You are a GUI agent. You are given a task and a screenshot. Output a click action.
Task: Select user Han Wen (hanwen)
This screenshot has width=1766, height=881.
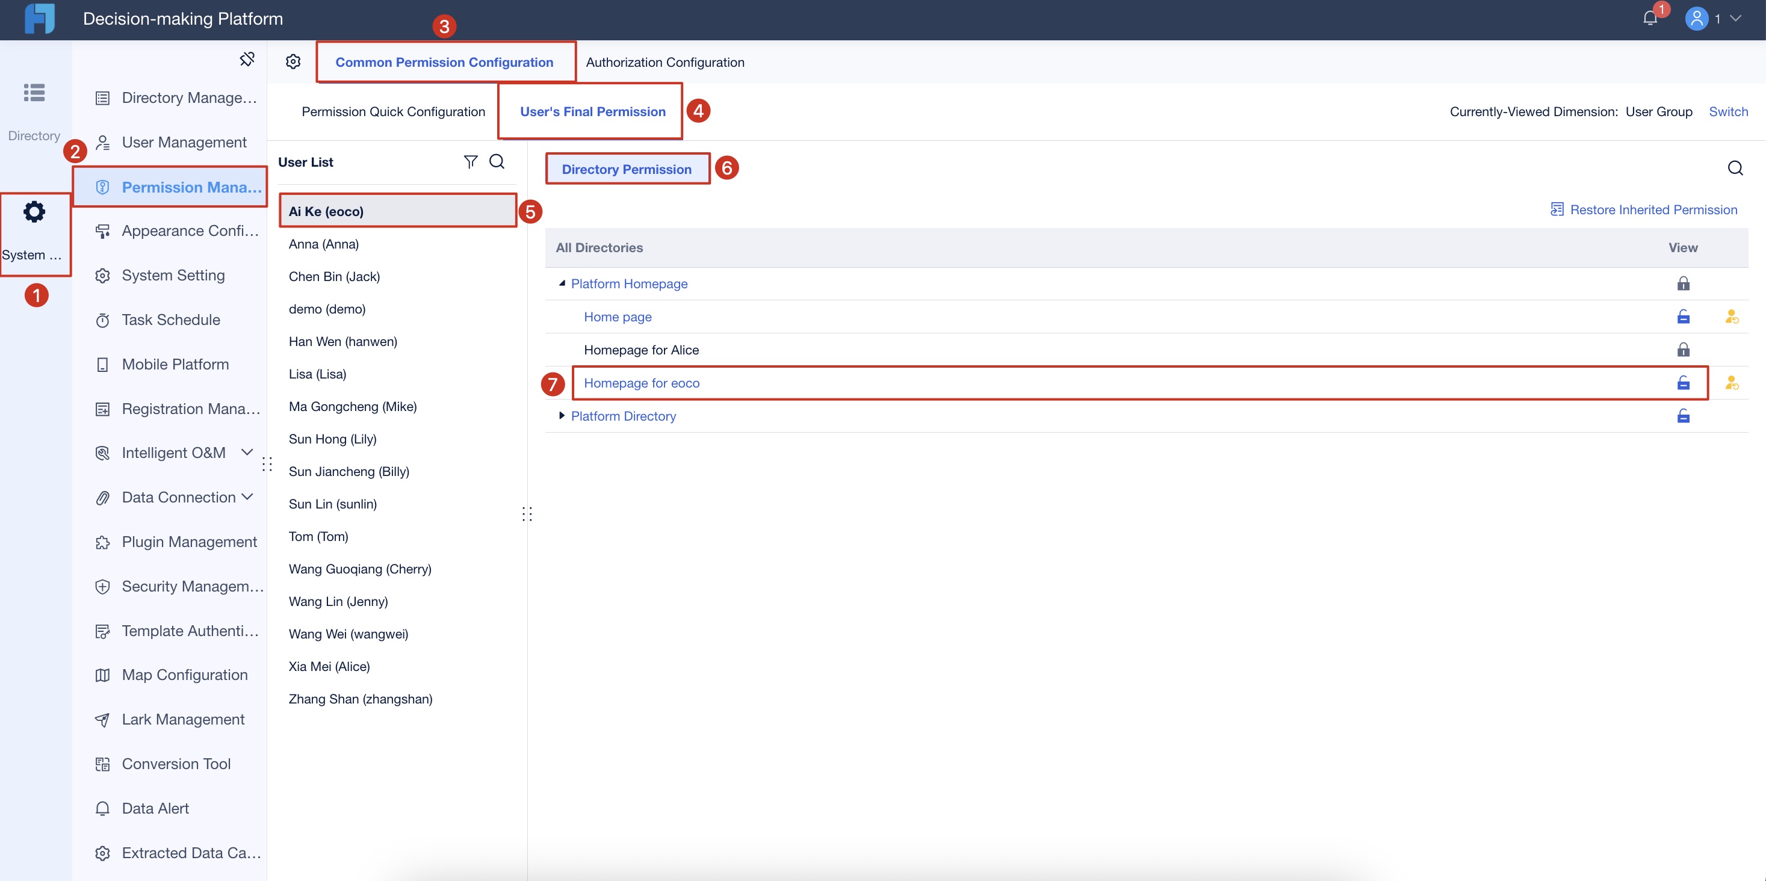pyautogui.click(x=398, y=341)
